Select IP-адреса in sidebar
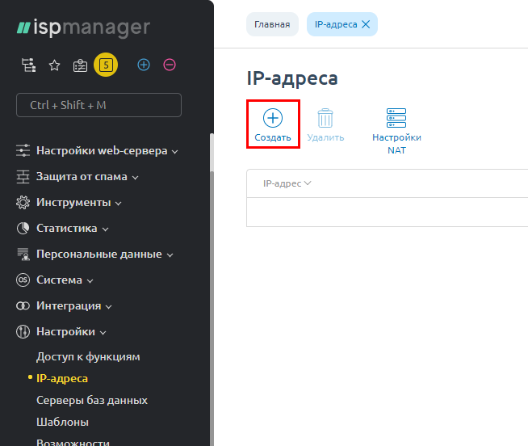 pos(62,379)
